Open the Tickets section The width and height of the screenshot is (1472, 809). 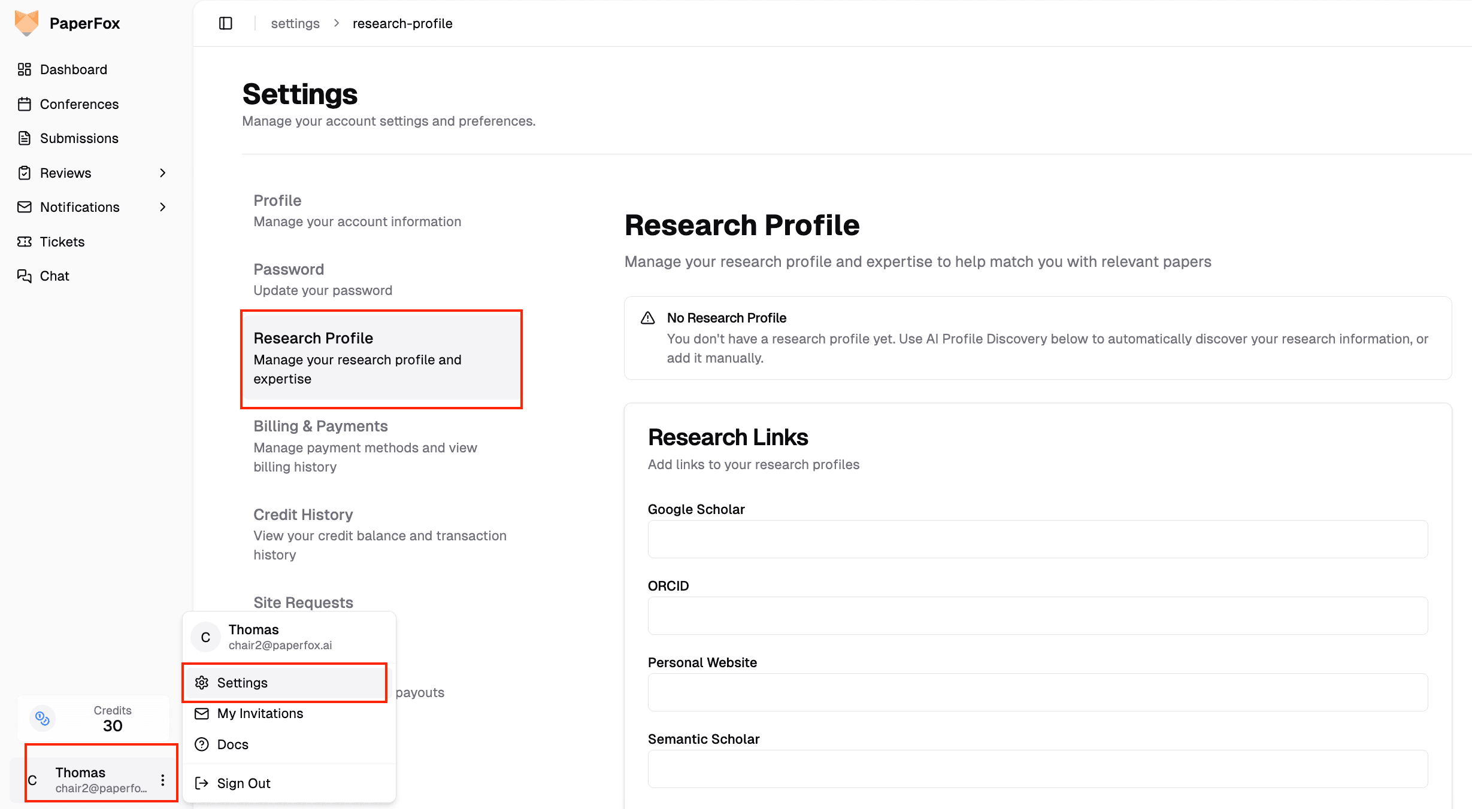(x=62, y=242)
